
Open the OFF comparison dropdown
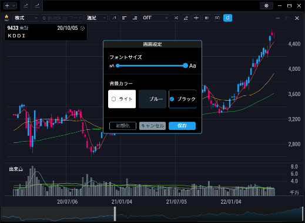[155, 18]
